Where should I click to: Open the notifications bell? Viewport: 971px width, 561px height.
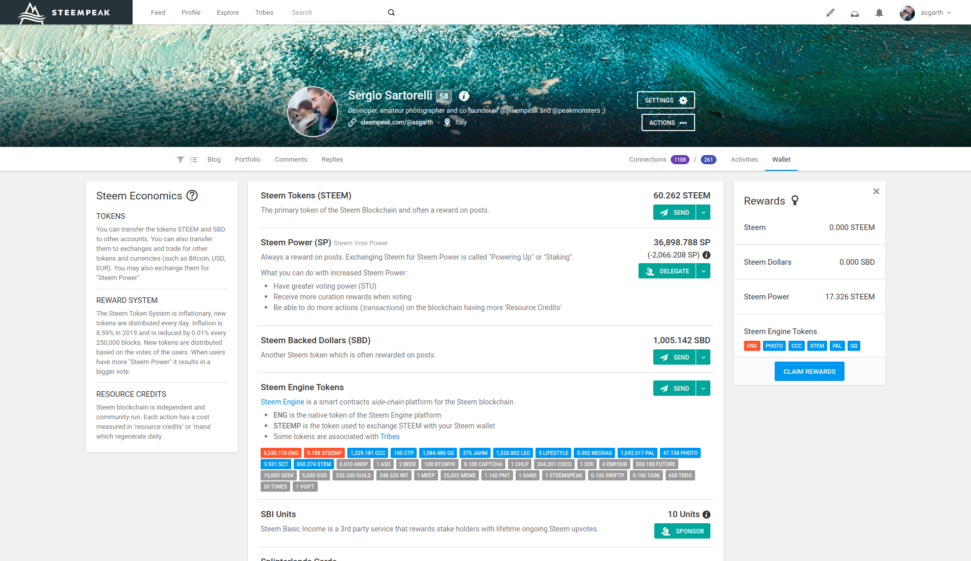click(x=879, y=13)
